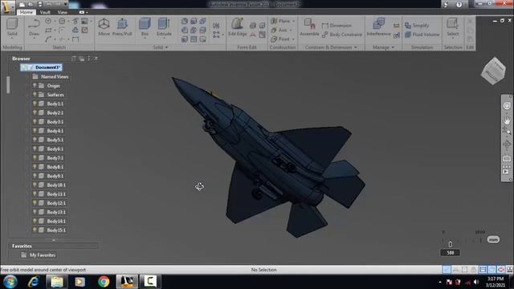
Task: Switch to the View ribbon tab
Action: (x=63, y=12)
